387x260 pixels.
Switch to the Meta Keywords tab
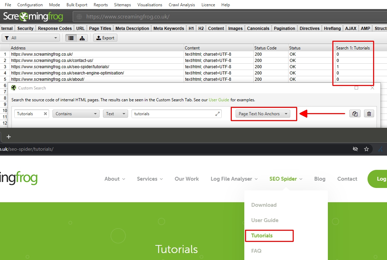point(168,29)
